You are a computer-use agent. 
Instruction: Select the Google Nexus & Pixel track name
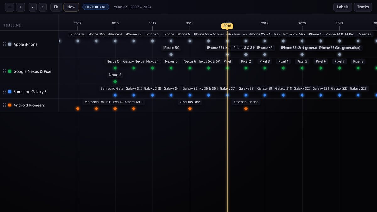point(33,71)
